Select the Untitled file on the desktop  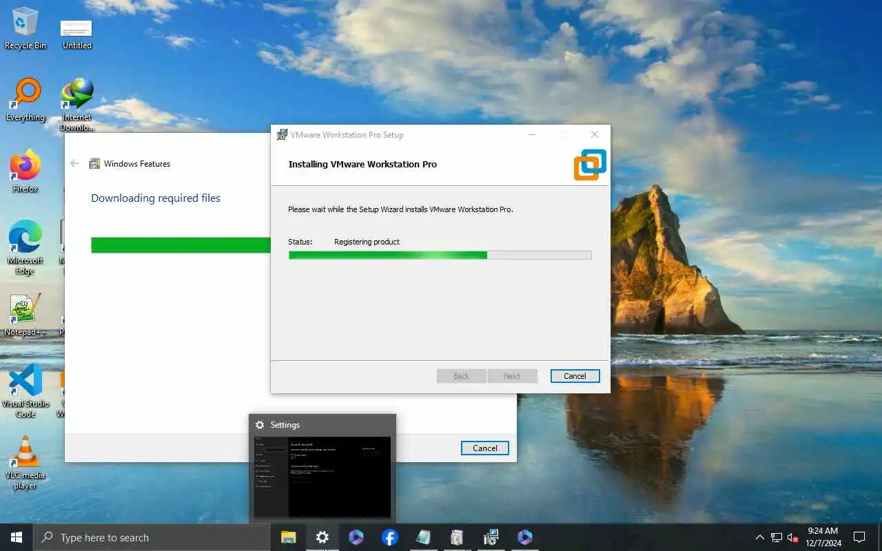tap(76, 34)
